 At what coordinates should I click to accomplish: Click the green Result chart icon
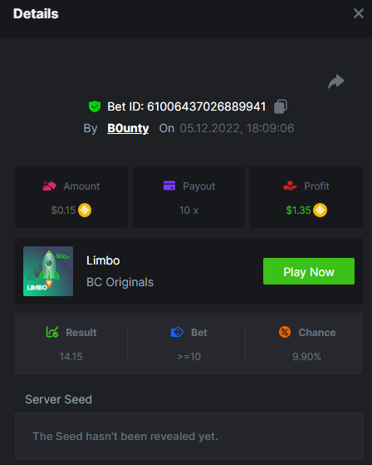[52, 332]
